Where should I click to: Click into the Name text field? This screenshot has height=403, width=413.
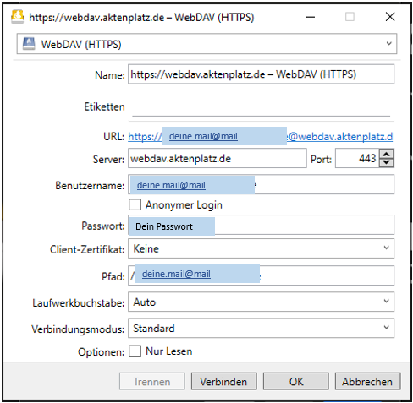[261, 74]
